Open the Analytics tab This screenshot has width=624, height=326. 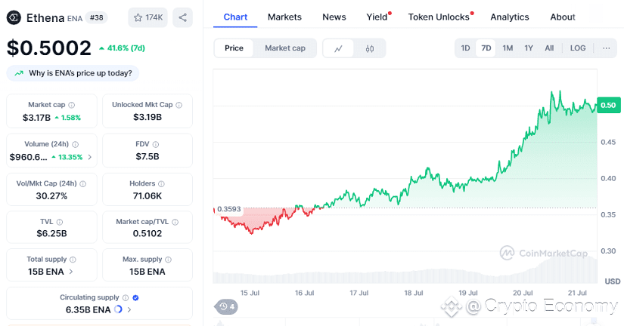[510, 17]
